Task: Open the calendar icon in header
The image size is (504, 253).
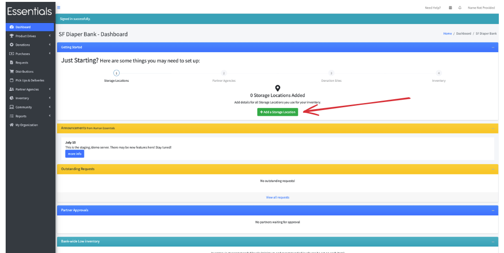Action: 450,8
